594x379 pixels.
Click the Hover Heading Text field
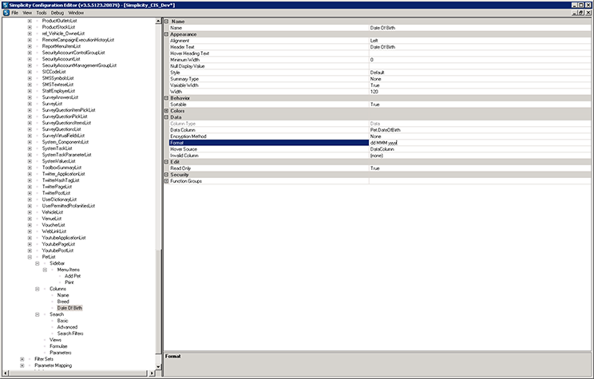480,53
